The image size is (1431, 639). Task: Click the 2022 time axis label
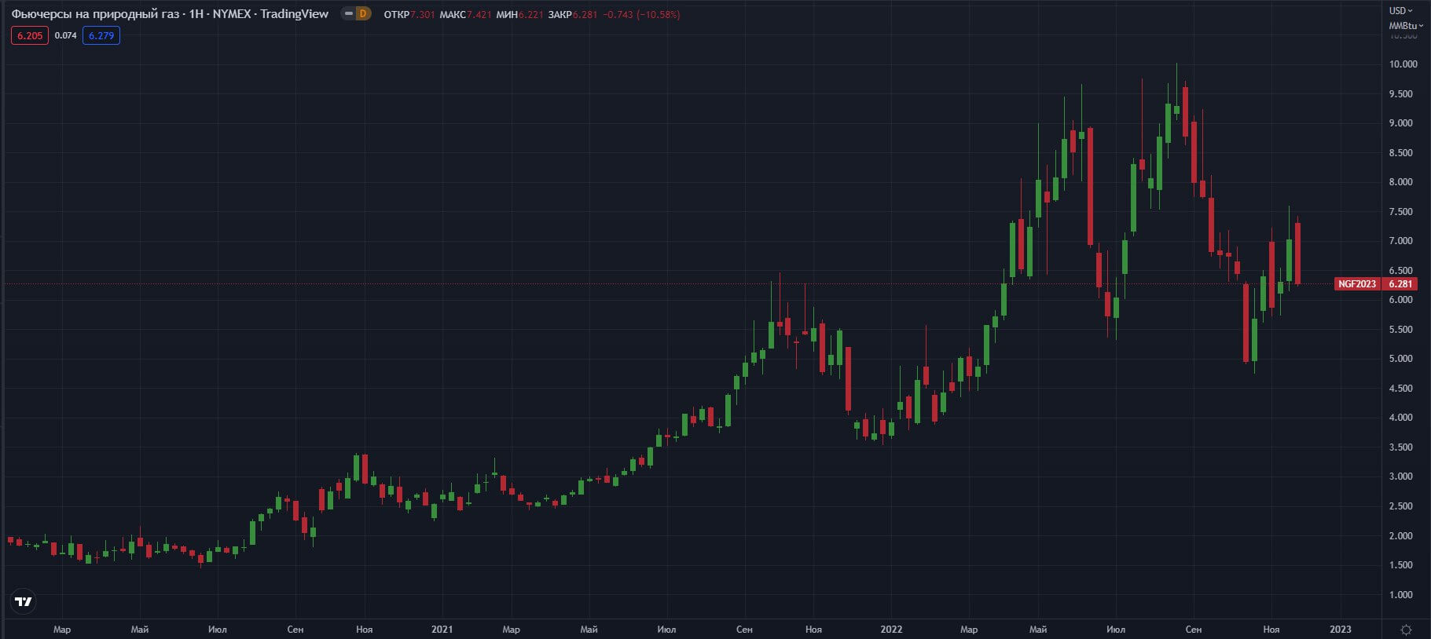coord(891,630)
